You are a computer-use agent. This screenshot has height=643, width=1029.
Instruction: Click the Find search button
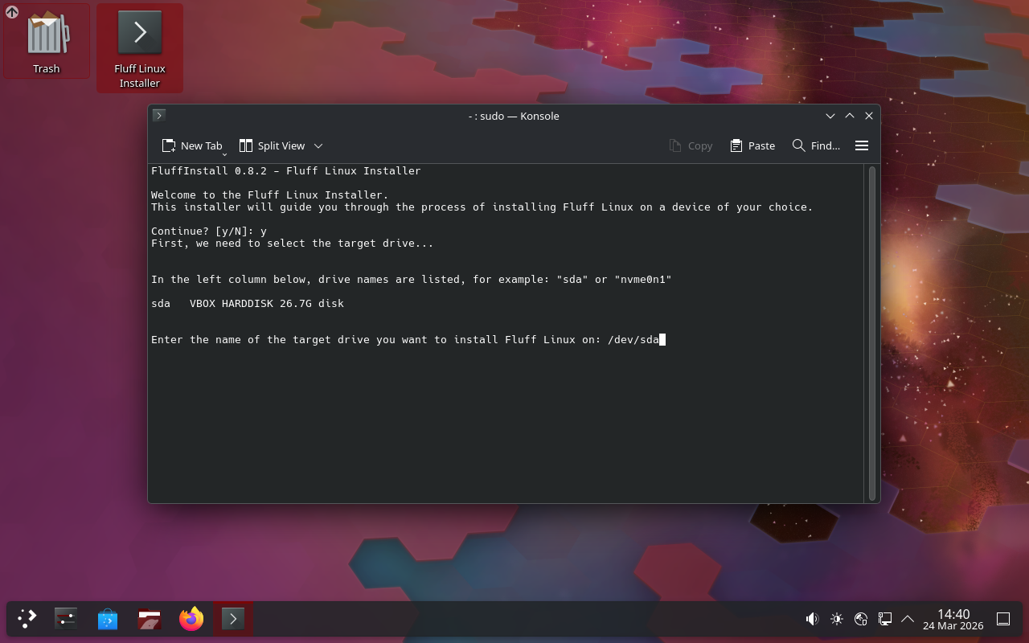816,145
